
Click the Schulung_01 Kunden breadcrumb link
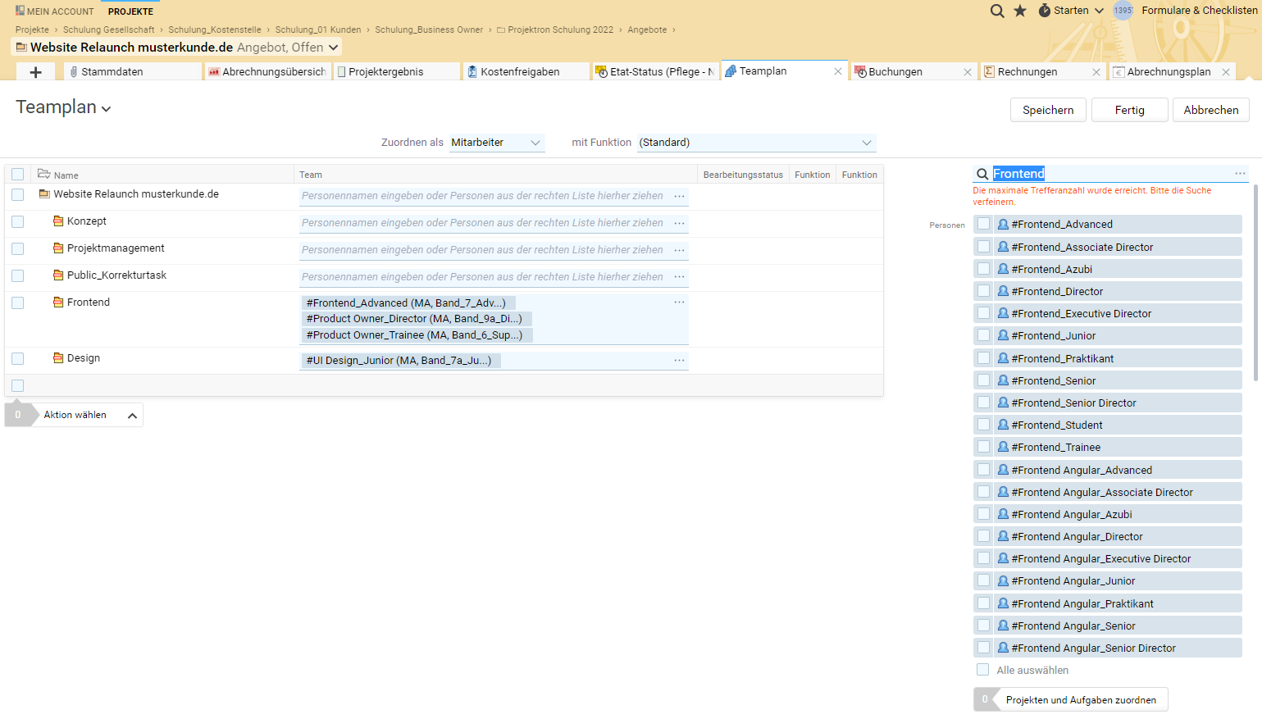click(318, 29)
